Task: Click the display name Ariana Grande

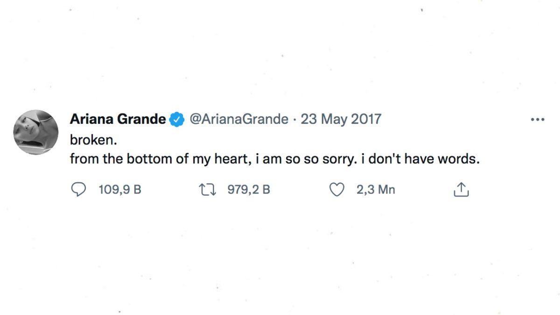Action: [118, 119]
